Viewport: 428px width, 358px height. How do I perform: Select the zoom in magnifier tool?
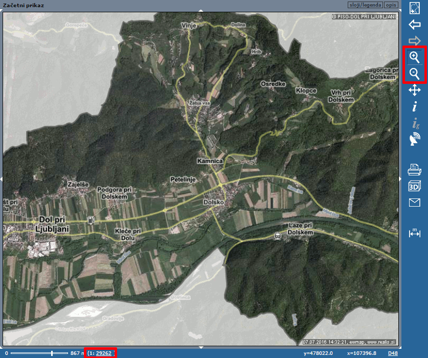coord(414,57)
